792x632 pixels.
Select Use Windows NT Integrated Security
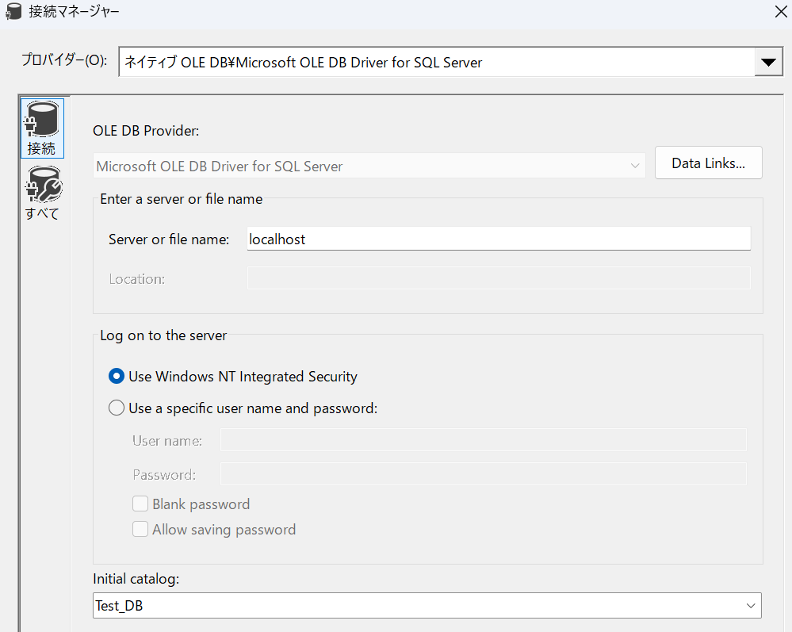233,377
